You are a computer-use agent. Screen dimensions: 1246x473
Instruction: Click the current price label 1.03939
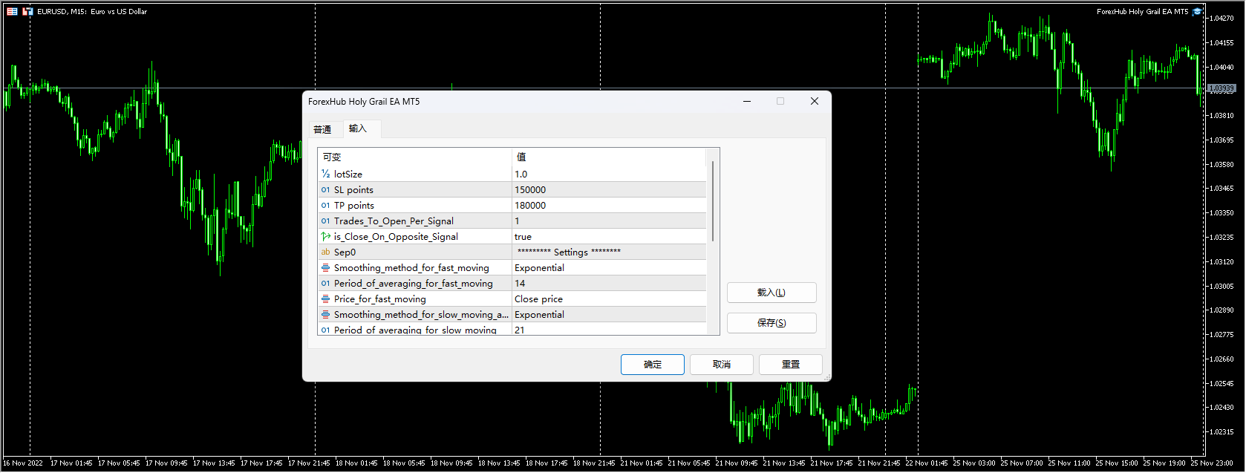[x=1222, y=88]
